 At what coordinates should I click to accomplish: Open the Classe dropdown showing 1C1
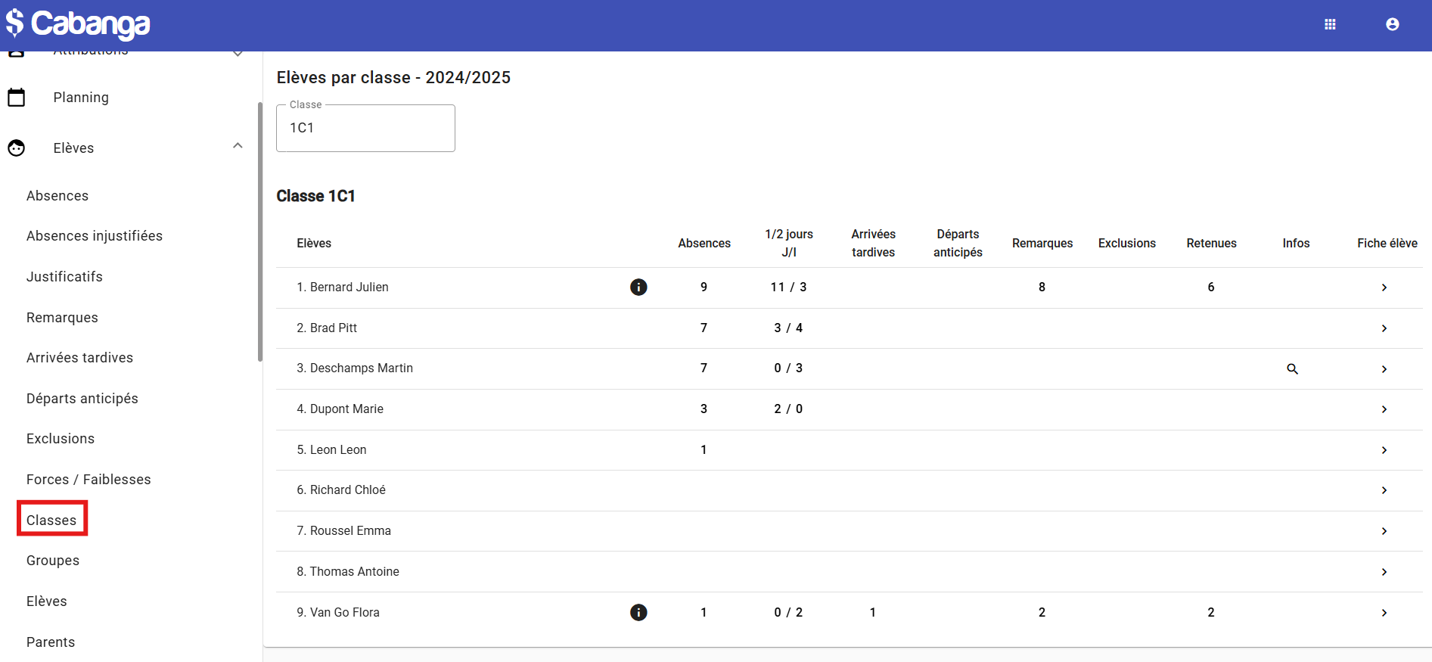point(365,128)
